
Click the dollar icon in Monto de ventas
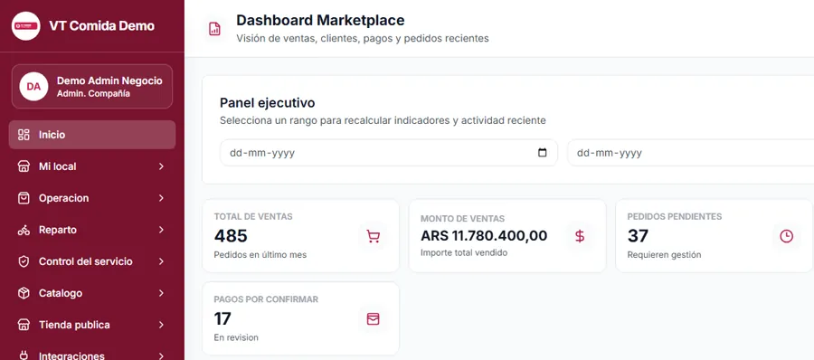(580, 236)
